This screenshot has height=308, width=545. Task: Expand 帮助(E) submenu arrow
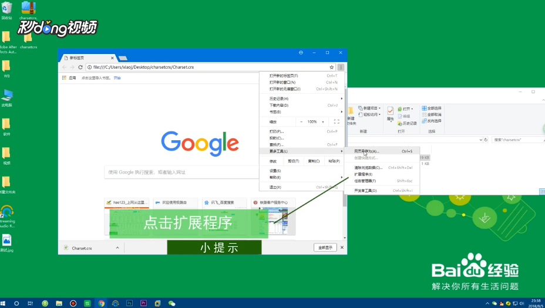(342, 177)
